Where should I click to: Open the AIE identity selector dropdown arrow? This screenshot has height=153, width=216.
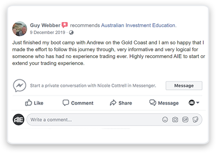tap(198, 102)
